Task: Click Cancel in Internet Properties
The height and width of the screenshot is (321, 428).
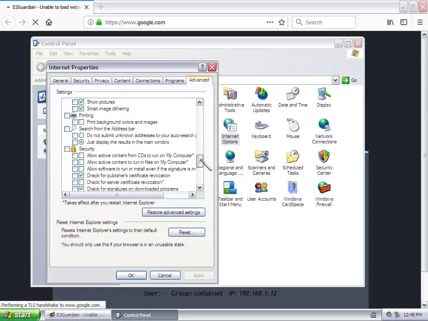Action: tap(165, 275)
